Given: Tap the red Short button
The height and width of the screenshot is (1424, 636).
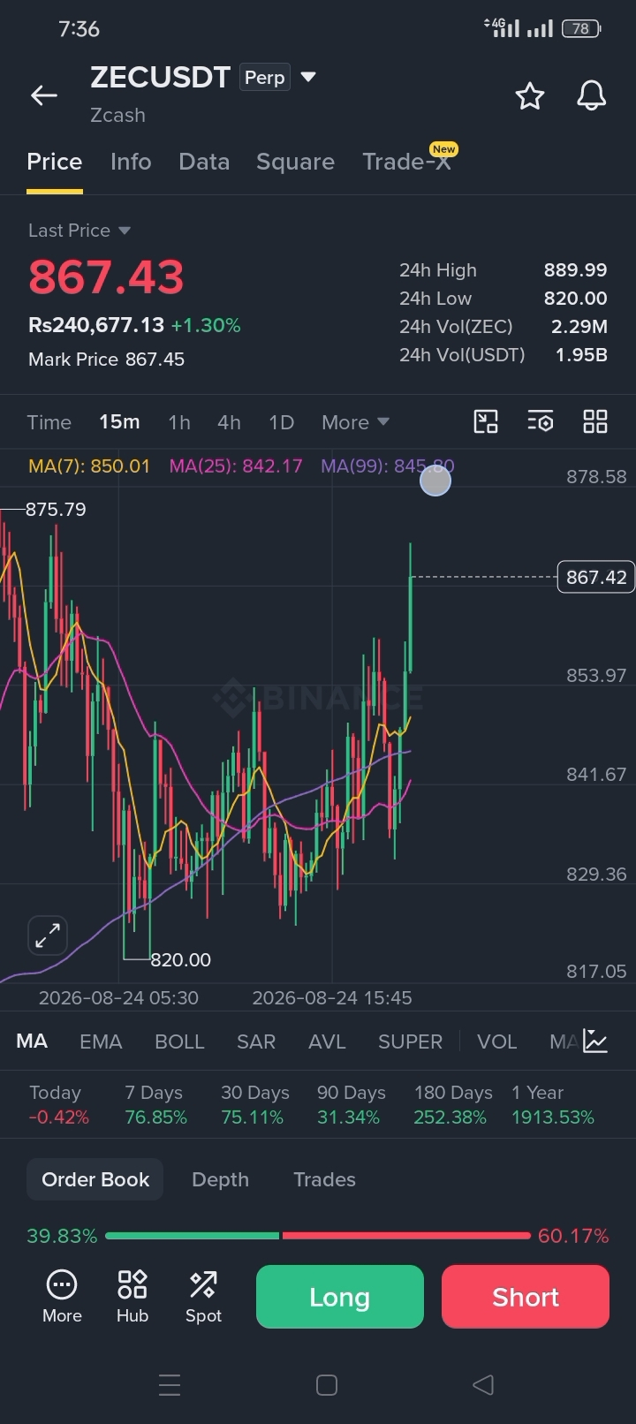Looking at the screenshot, I should 526,1297.
